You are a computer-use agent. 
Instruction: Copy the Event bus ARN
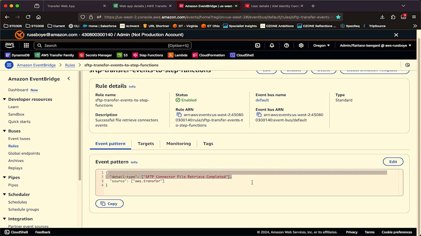259,115
